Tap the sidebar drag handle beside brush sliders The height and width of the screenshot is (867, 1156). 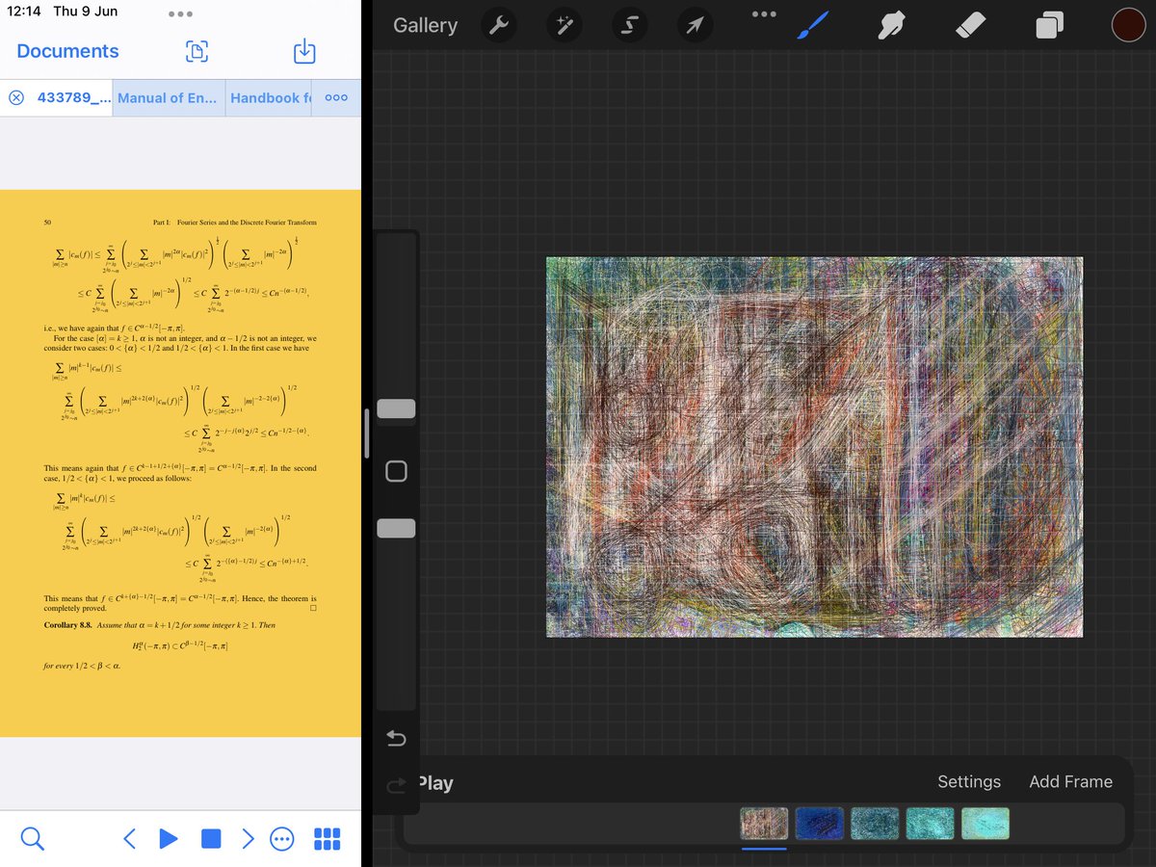(366, 433)
